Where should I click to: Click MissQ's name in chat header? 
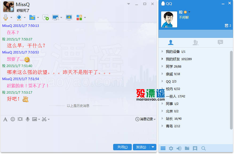[x=23, y=5]
